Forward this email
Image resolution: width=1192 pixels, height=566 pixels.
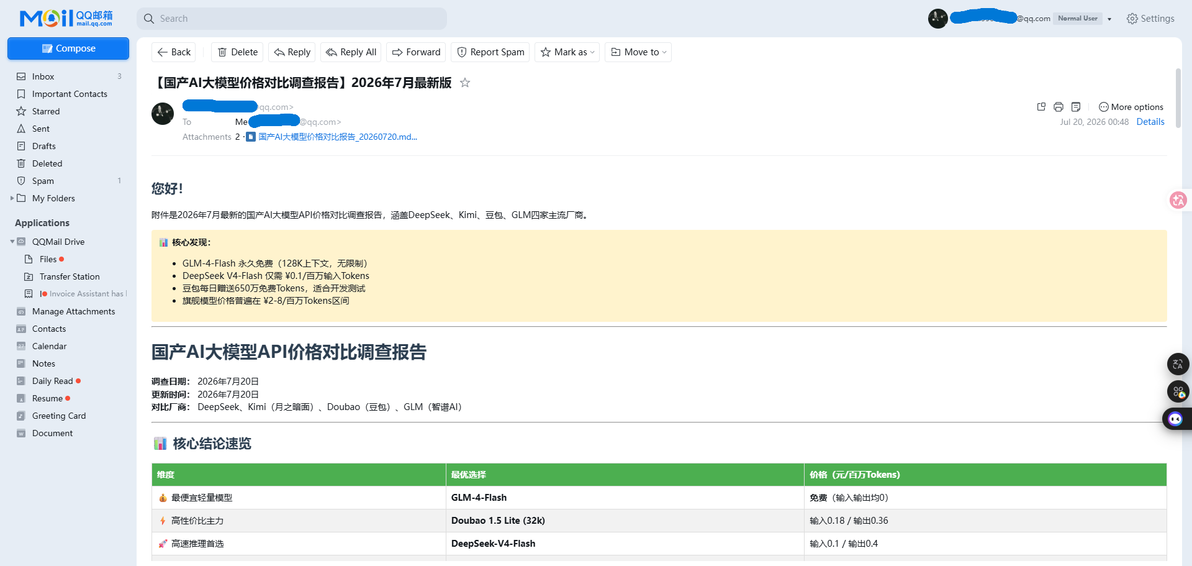pyautogui.click(x=416, y=52)
